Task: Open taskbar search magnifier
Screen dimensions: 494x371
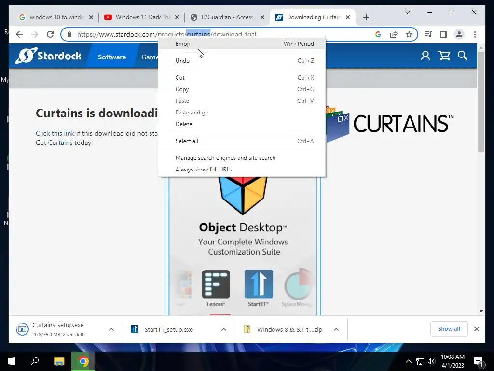Action: (35, 361)
